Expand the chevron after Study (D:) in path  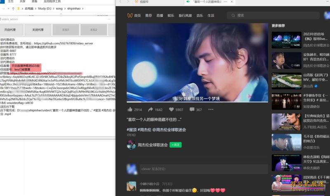point(54,9)
